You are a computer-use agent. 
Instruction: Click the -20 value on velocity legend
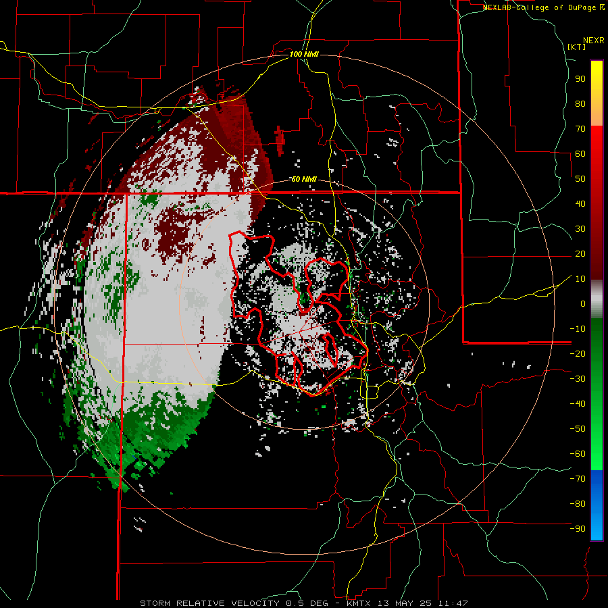click(578, 354)
